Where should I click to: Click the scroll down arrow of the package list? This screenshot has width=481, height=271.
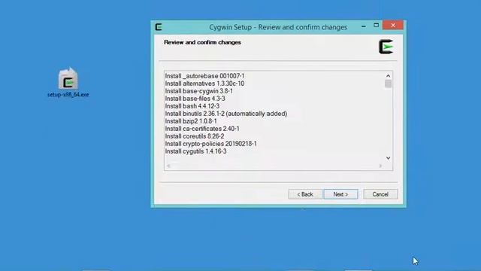click(x=388, y=158)
